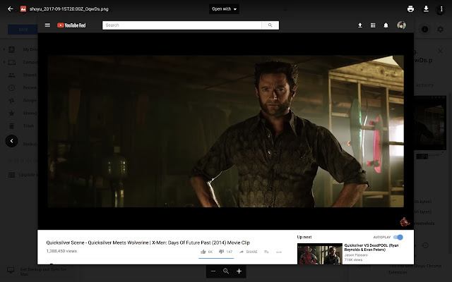Image resolution: width=452 pixels, height=282 pixels.
Task: Click the Quicksilver Scene video title text
Action: click(148, 243)
